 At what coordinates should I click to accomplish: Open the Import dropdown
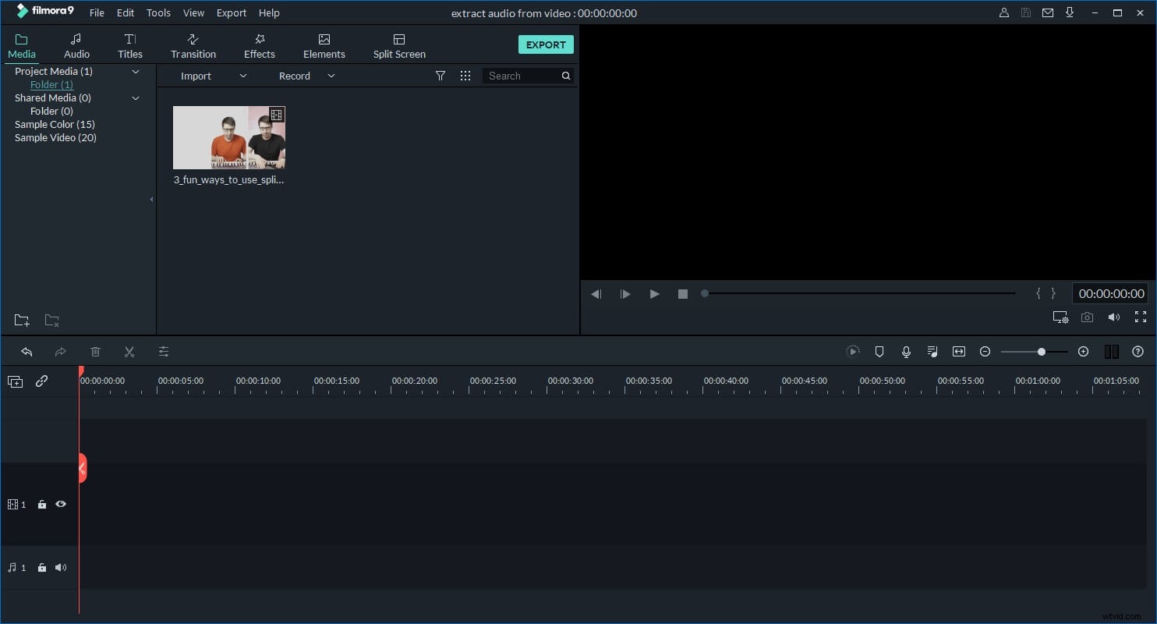tap(242, 76)
